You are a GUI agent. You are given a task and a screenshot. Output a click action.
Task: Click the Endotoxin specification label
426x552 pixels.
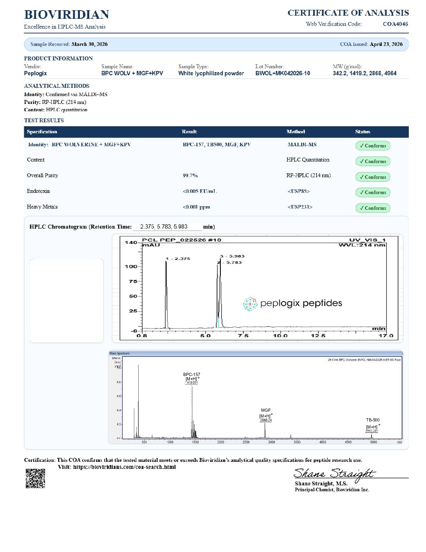(38, 191)
